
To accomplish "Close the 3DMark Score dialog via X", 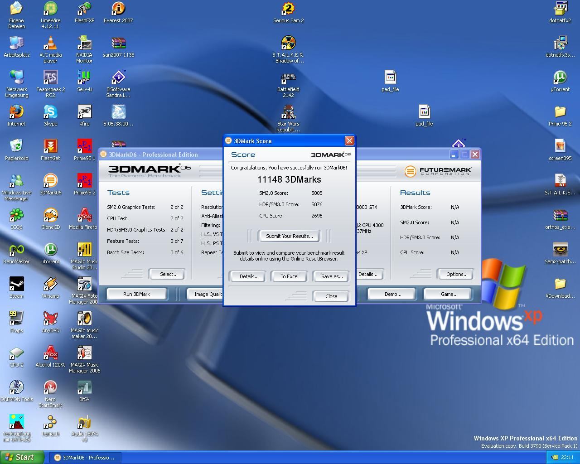I will 349,141.
